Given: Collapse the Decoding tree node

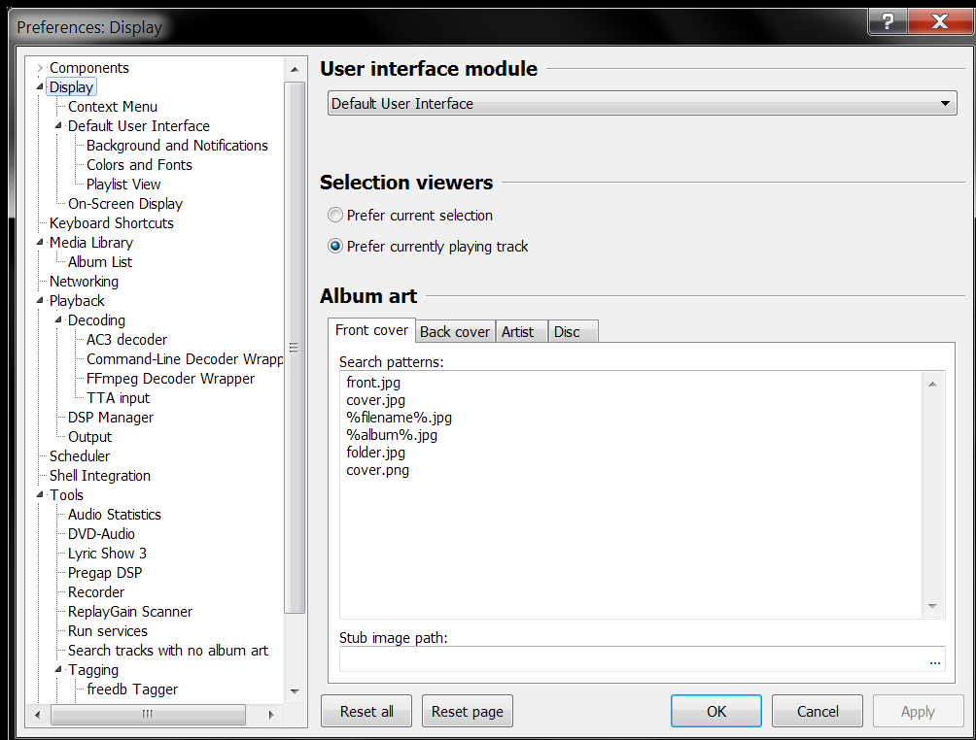Looking at the screenshot, I should tap(58, 320).
